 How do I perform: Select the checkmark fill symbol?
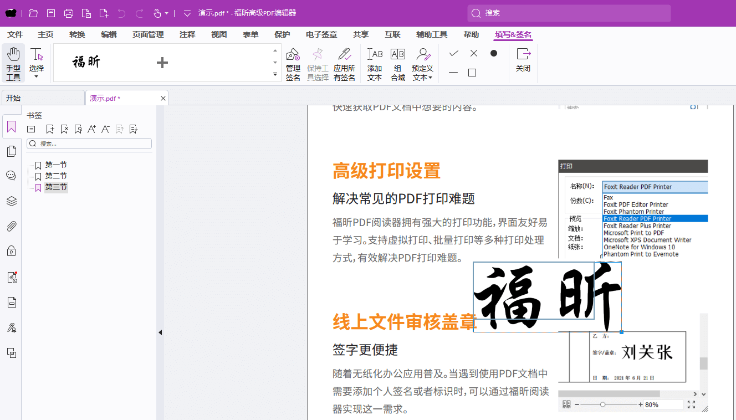pyautogui.click(x=453, y=53)
